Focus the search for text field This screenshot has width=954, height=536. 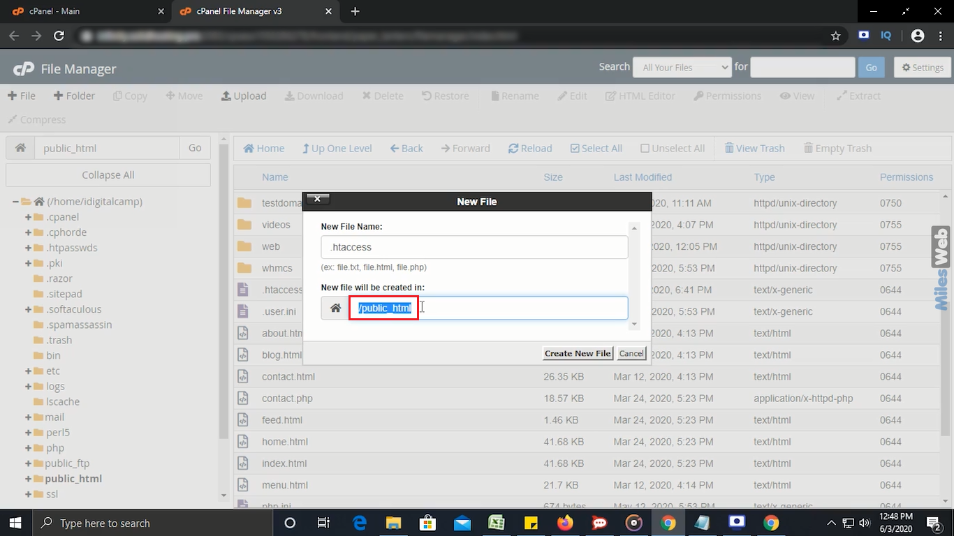[802, 68]
